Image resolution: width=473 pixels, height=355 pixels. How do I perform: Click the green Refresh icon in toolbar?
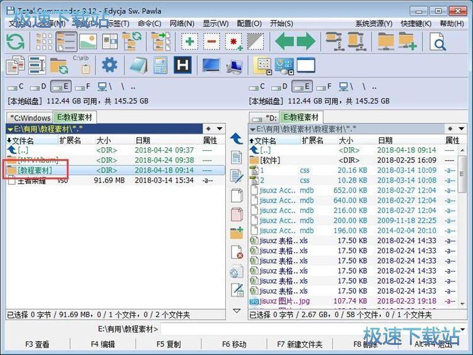click(x=15, y=42)
